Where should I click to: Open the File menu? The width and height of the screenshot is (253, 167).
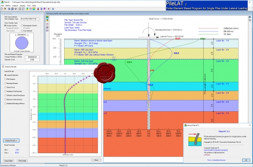click(2, 5)
